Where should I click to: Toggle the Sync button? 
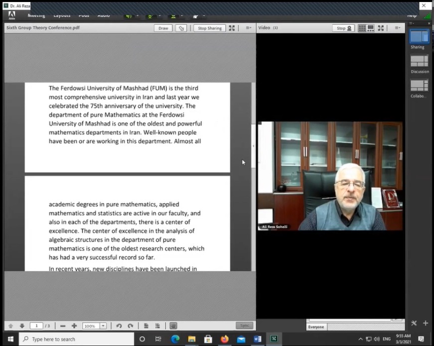coord(244,326)
